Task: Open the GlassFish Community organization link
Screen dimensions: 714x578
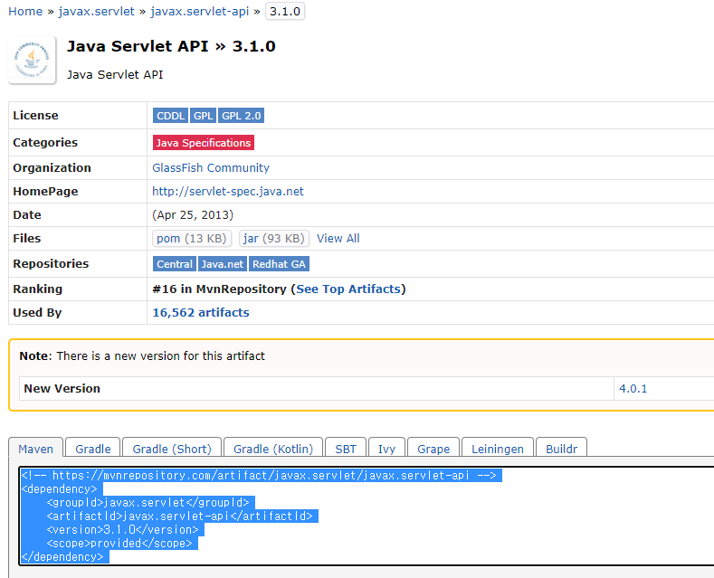Action: (x=211, y=168)
